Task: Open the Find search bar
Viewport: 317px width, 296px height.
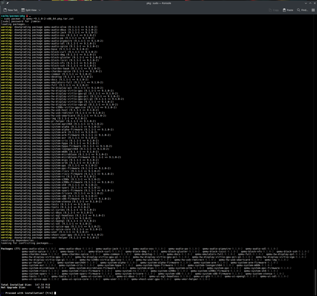Action: (302, 10)
